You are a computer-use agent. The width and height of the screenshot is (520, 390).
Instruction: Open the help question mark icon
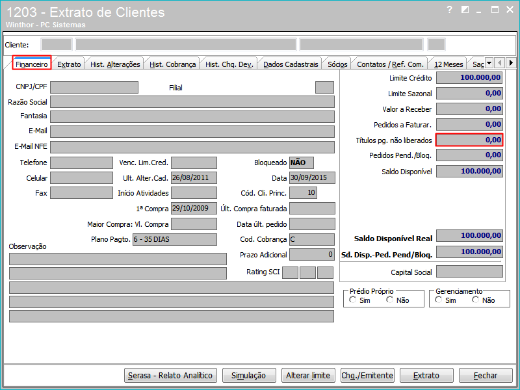(449, 10)
